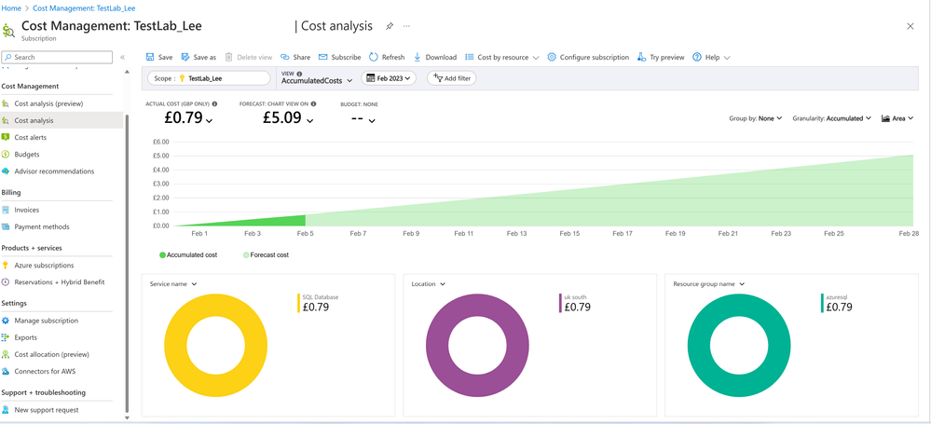Open the Area chart type dropdown
Screen dimensions: 931x424
897,118
